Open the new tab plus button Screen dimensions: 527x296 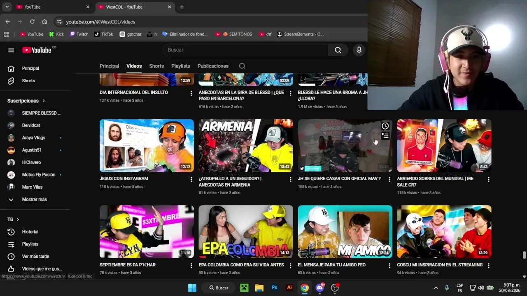click(x=182, y=7)
